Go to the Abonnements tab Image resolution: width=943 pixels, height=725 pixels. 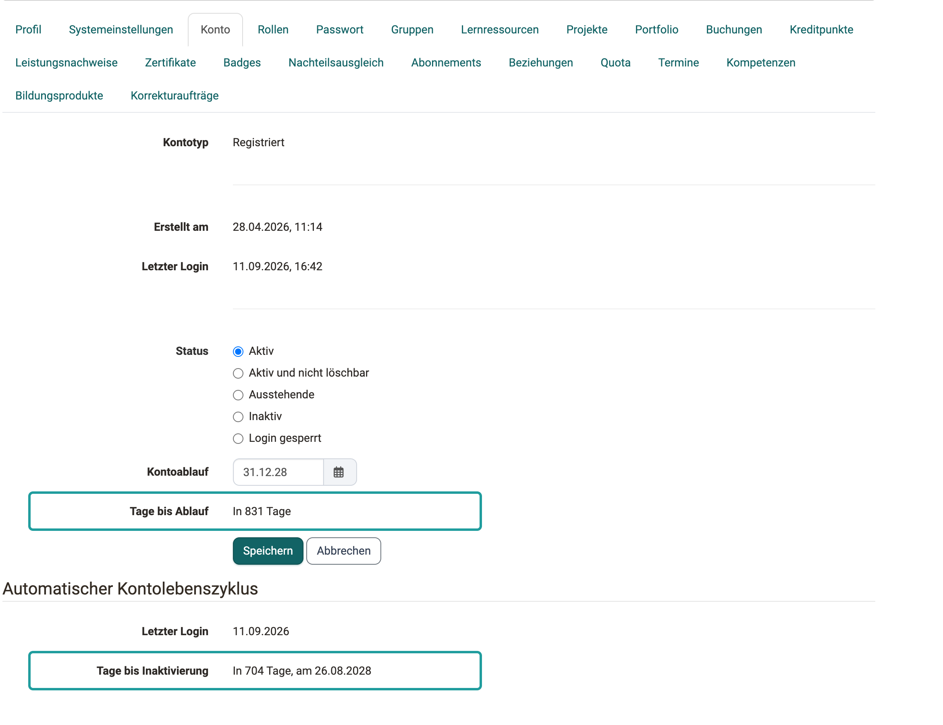446,63
